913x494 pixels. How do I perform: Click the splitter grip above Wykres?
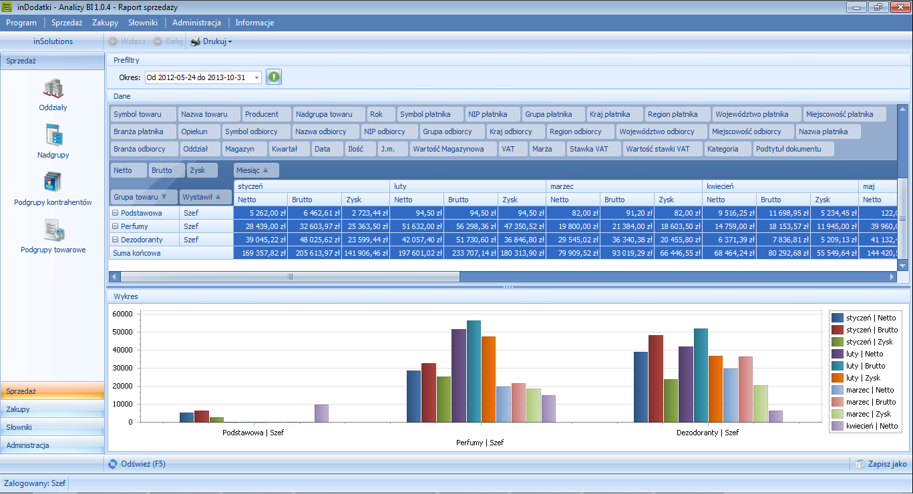(x=508, y=287)
